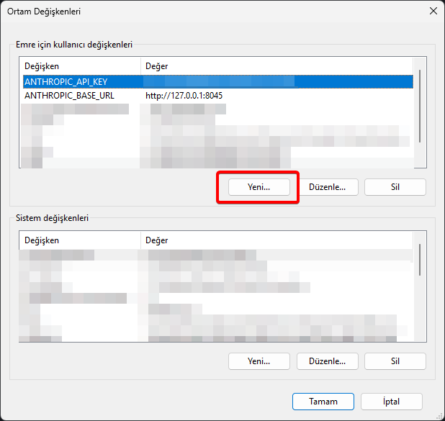Sort user variables by Değişken column header
The image size is (445, 421).
[x=79, y=66]
